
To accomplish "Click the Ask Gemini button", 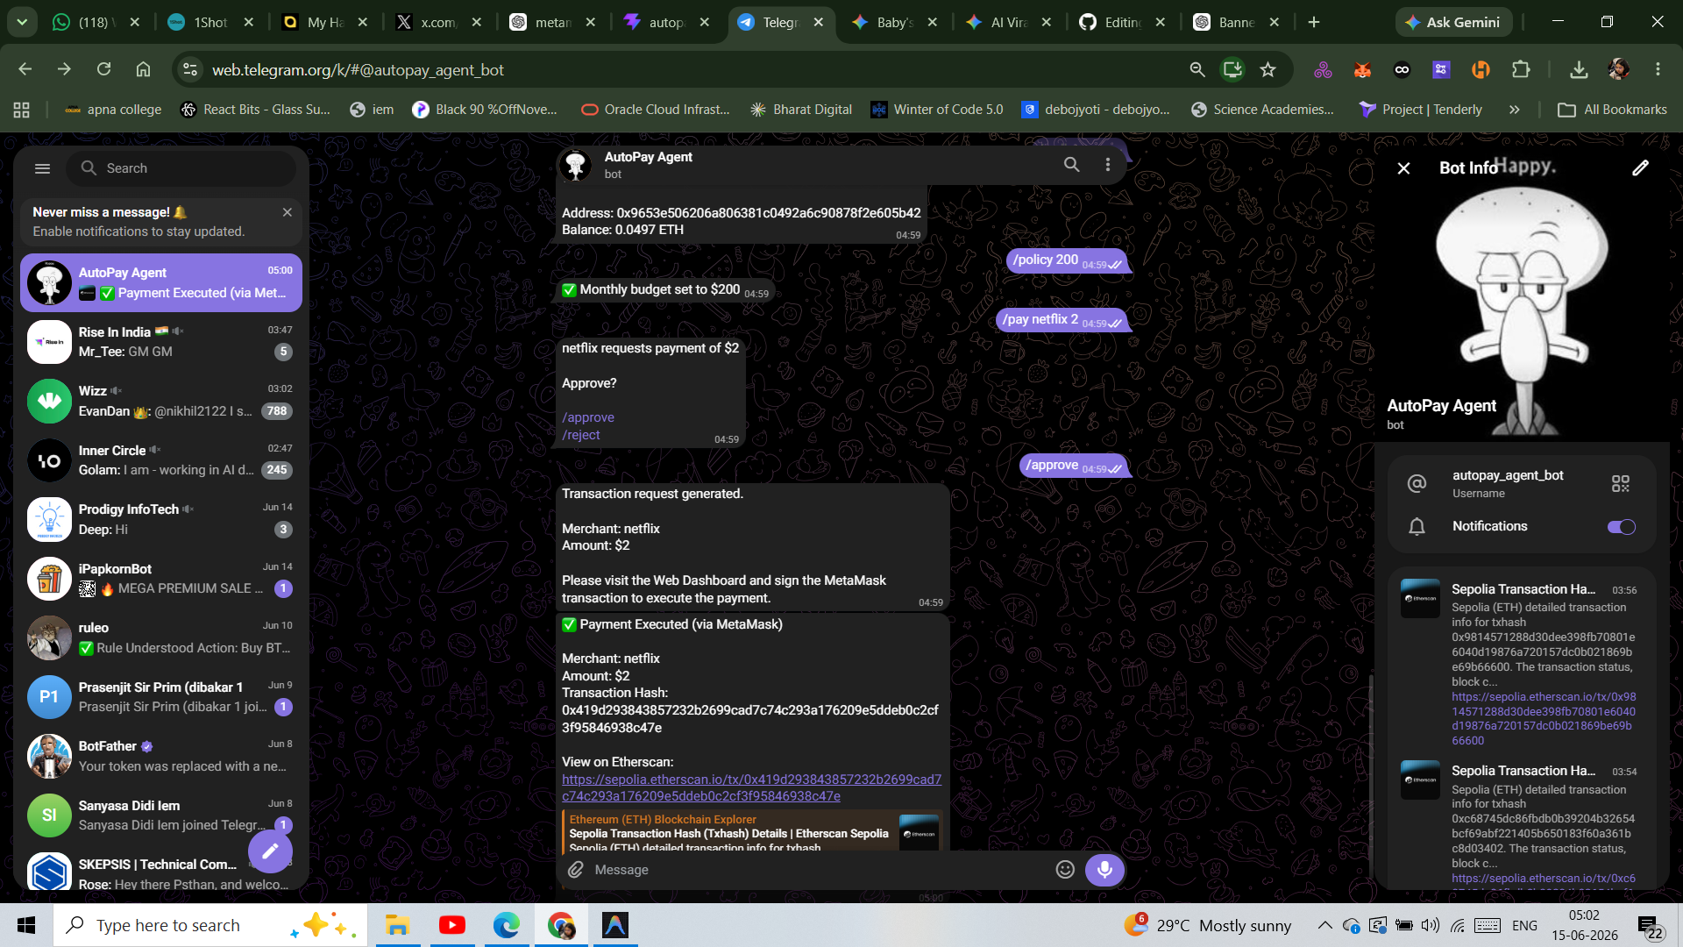I will 1453,23.
